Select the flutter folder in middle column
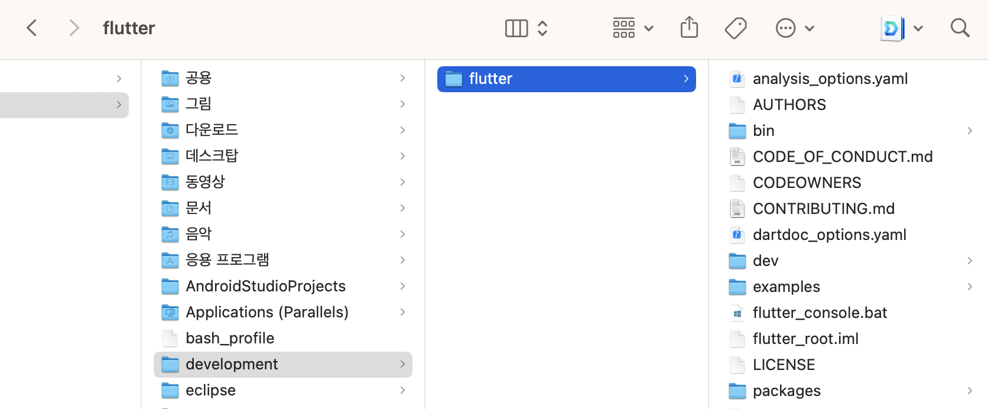The height and width of the screenshot is (409, 988). pyautogui.click(x=567, y=79)
